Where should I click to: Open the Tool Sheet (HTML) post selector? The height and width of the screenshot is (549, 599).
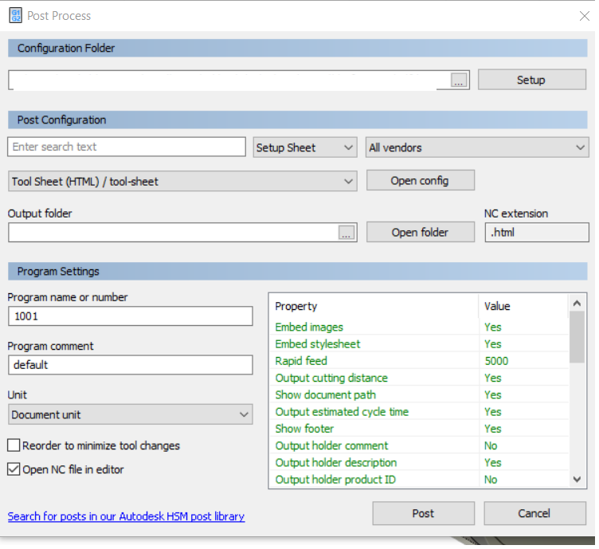coord(182,181)
